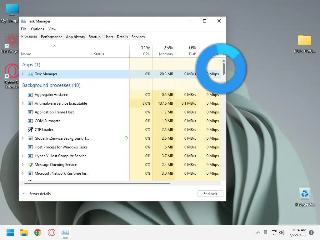Expand Microsoft Network Realtime Inspection row

click(x=22, y=173)
